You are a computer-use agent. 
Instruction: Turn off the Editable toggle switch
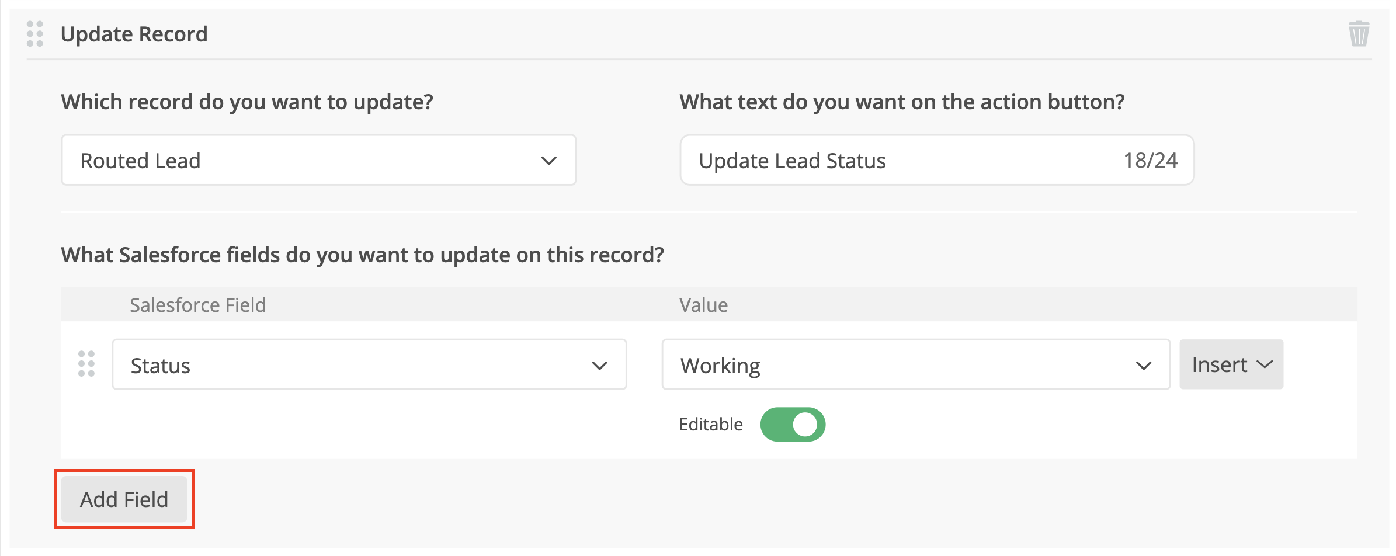793,425
